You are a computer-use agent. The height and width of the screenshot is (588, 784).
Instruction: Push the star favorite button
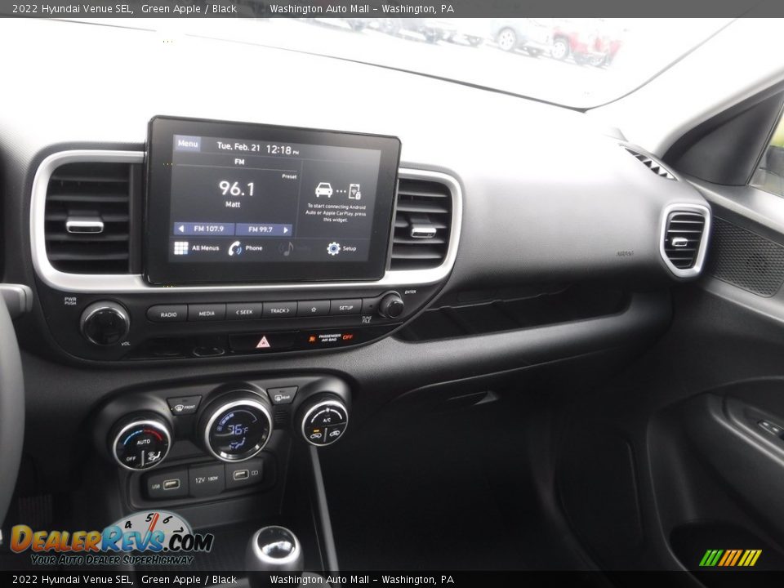(x=314, y=309)
